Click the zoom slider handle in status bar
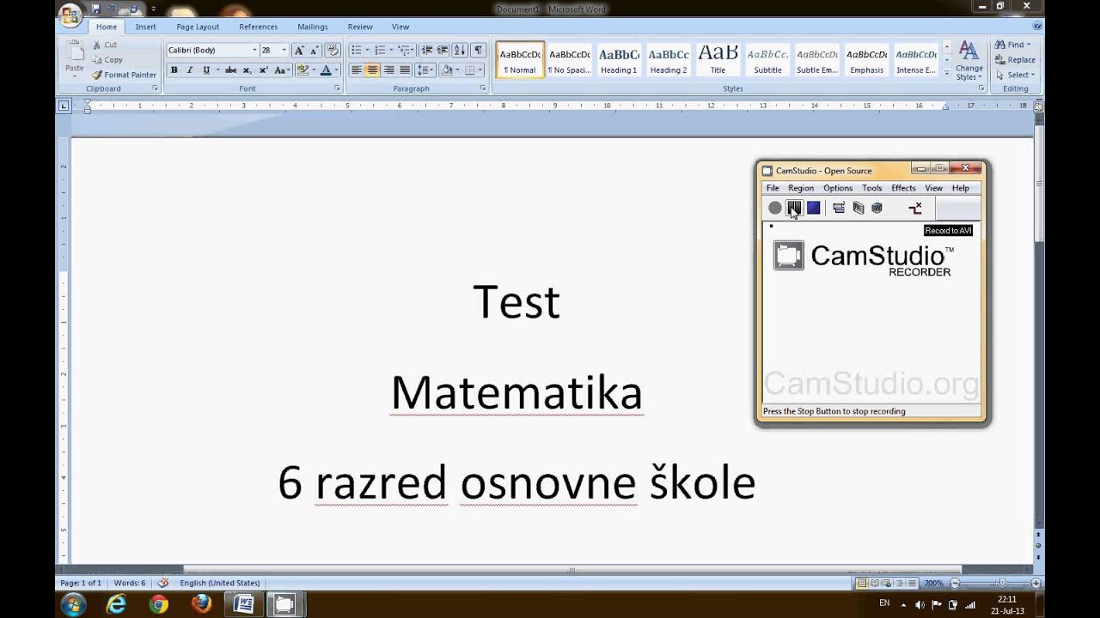 pyautogui.click(x=1002, y=583)
